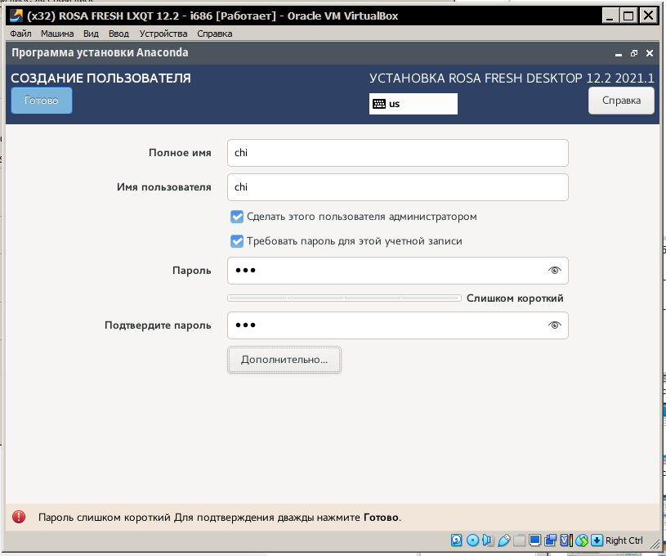Click the Дополнительно... button

284,360
